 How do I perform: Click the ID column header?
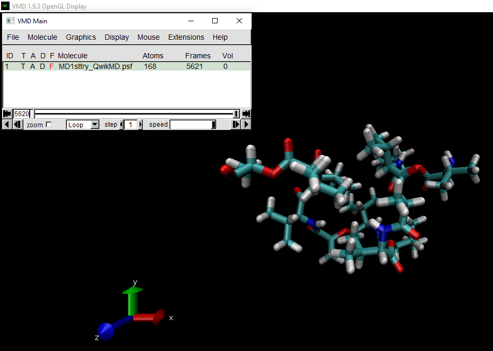click(10, 56)
